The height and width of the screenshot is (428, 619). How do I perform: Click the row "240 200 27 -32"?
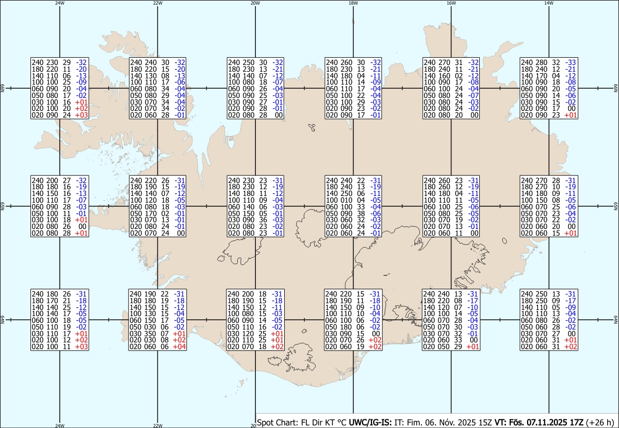pos(59,180)
